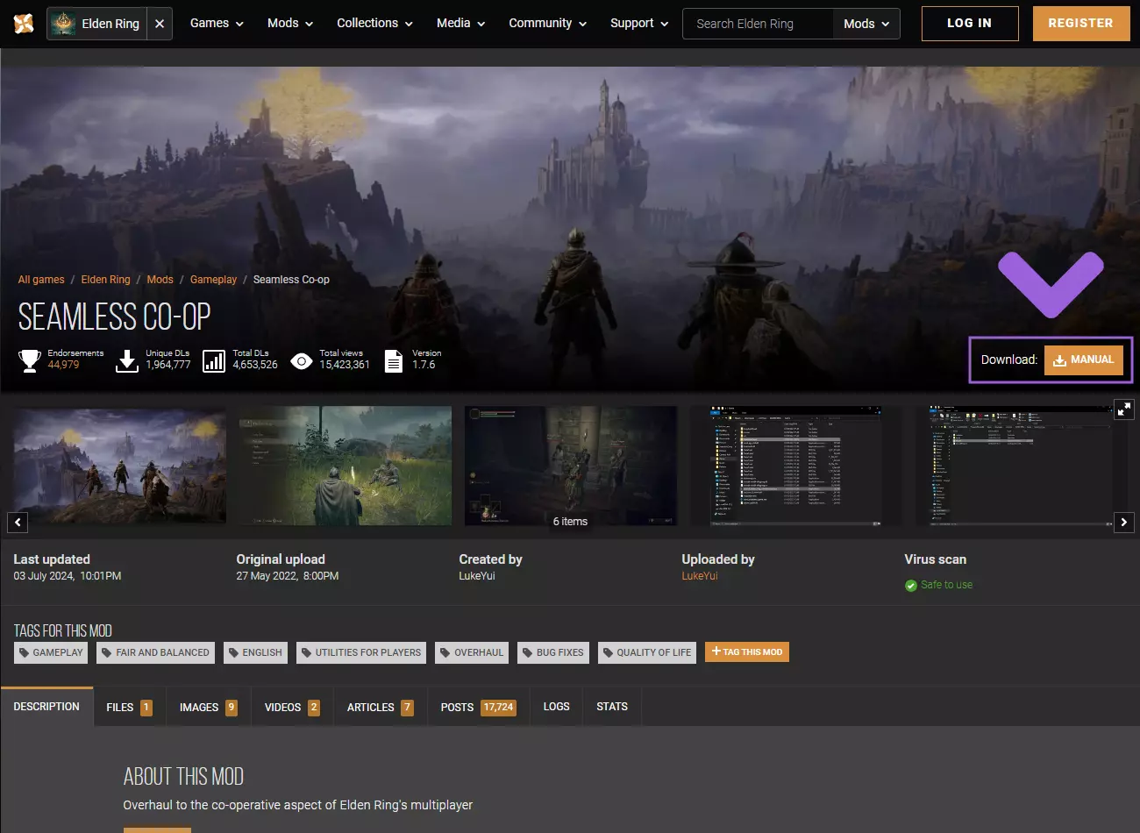1140x833 pixels.
Task: Open Elden Ring breadcrumb link
Action: tap(105, 280)
